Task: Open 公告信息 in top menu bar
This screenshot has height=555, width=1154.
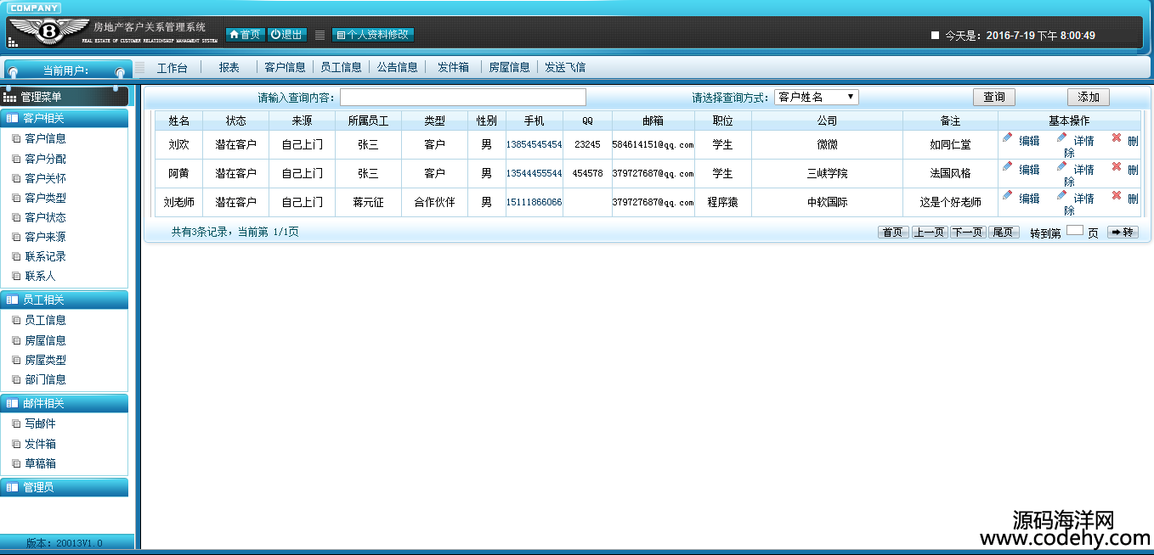Action: pyautogui.click(x=397, y=68)
